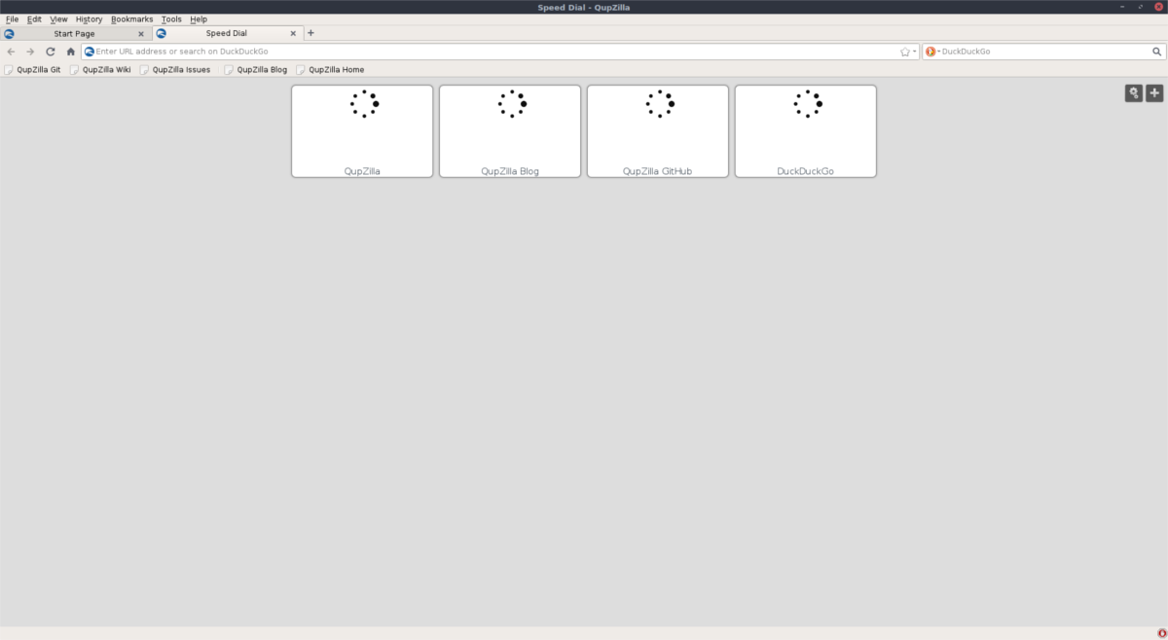Screen dimensions: 1168x640
Task: Go forward with the forward arrow
Action: click(x=30, y=52)
